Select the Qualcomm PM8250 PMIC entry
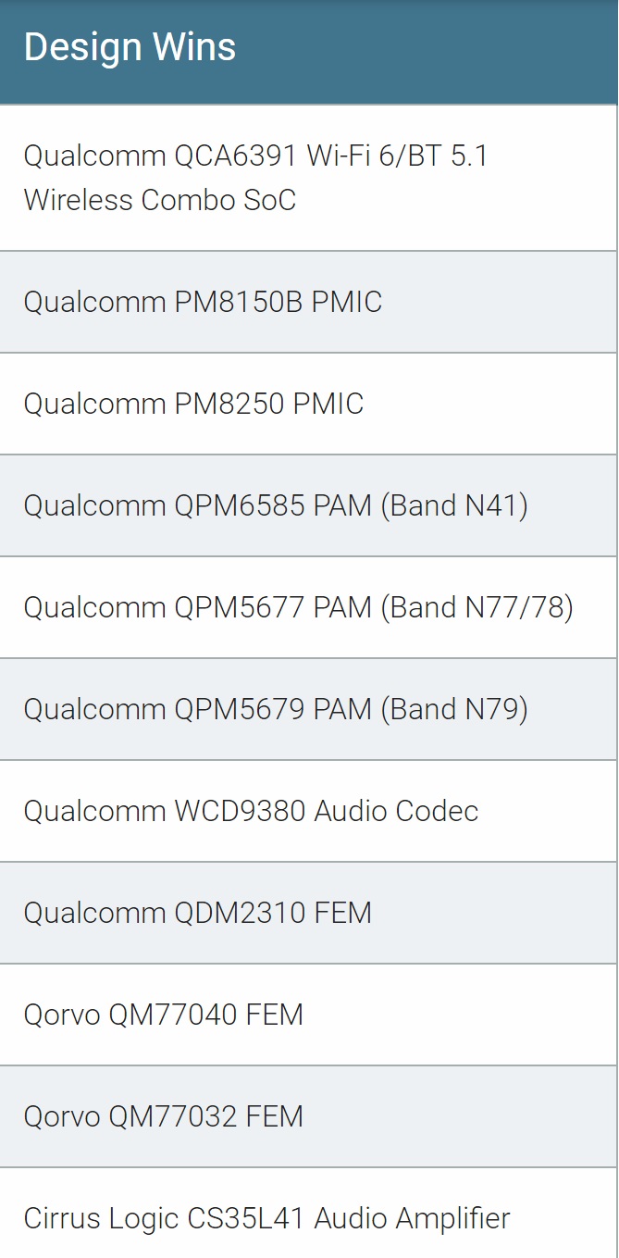619x1258 pixels. [x=193, y=404]
